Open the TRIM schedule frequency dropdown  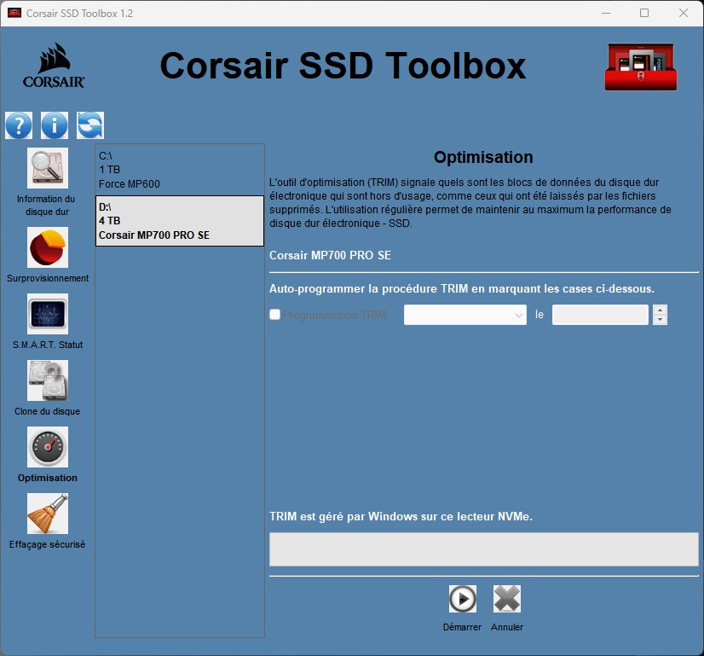point(465,315)
